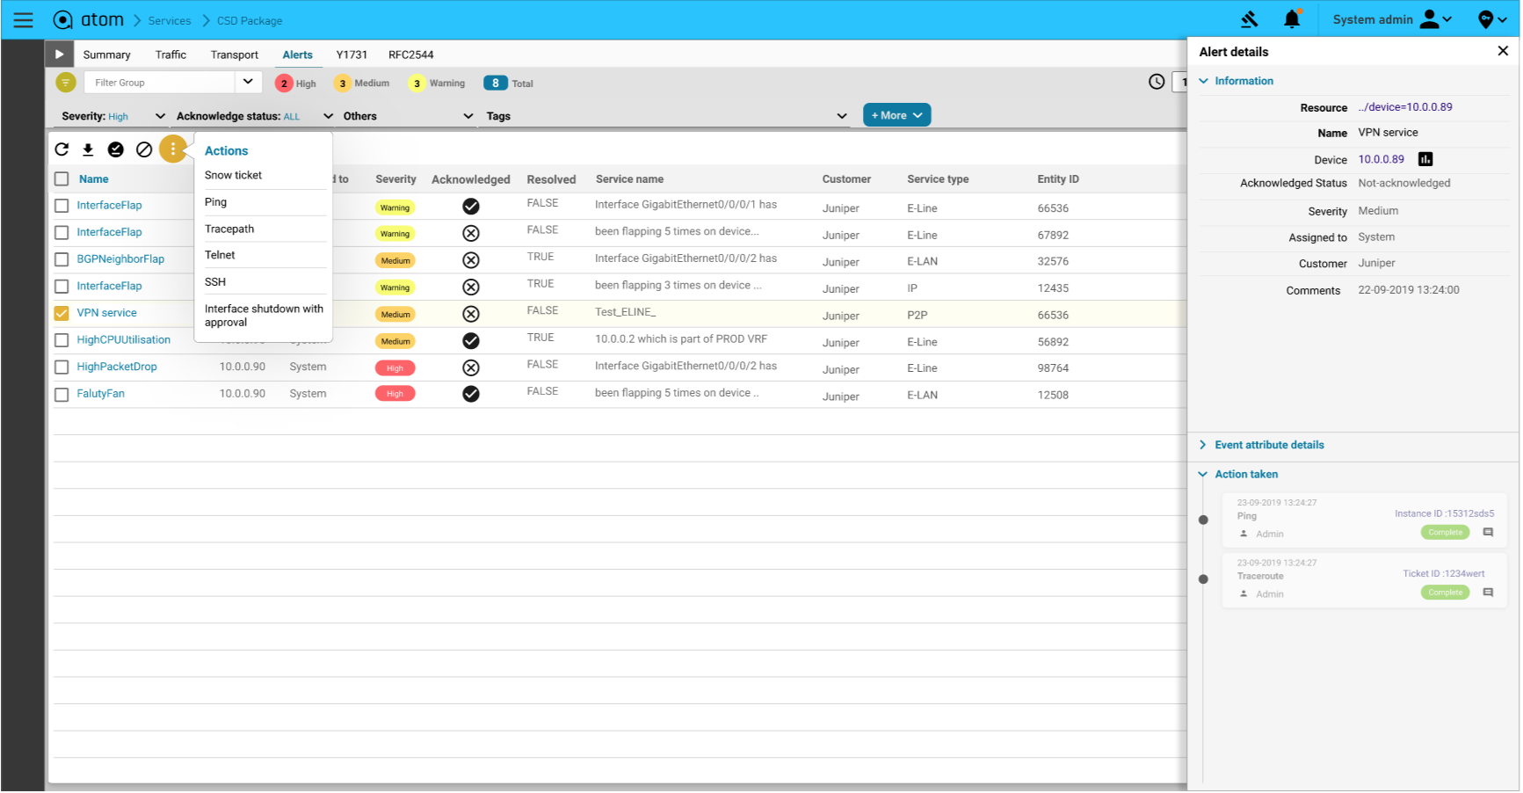Image resolution: width=1523 pixels, height=793 pixels.
Task: Collapse the Information section
Action: (1203, 81)
